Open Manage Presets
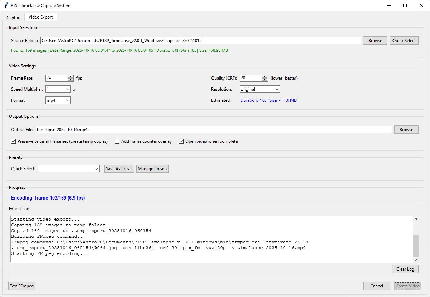The image size is (430, 297). coord(152,168)
